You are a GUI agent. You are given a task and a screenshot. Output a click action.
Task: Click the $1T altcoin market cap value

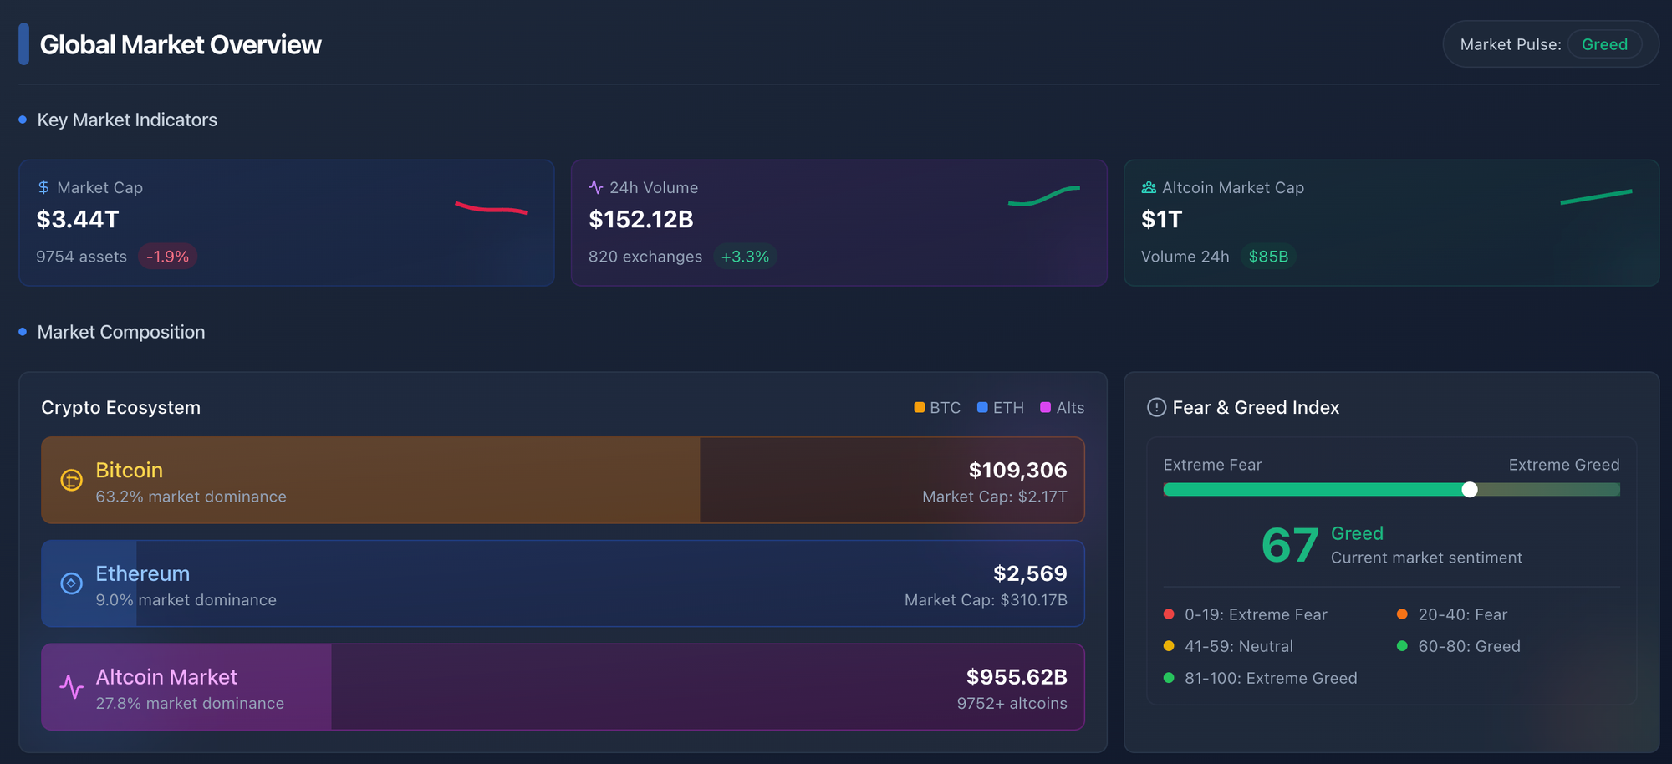point(1162,219)
